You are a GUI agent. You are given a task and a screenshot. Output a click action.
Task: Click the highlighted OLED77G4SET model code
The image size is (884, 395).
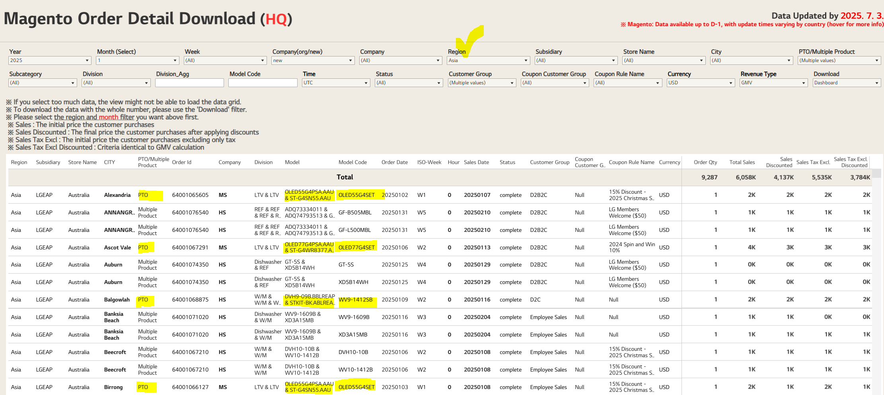click(x=356, y=247)
